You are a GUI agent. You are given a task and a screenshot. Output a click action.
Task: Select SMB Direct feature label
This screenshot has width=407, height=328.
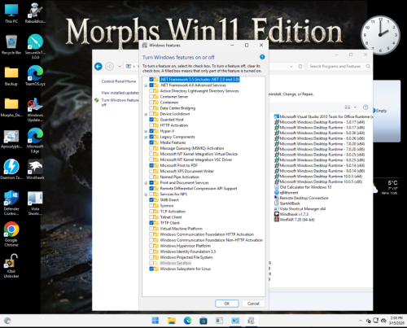[169, 200]
